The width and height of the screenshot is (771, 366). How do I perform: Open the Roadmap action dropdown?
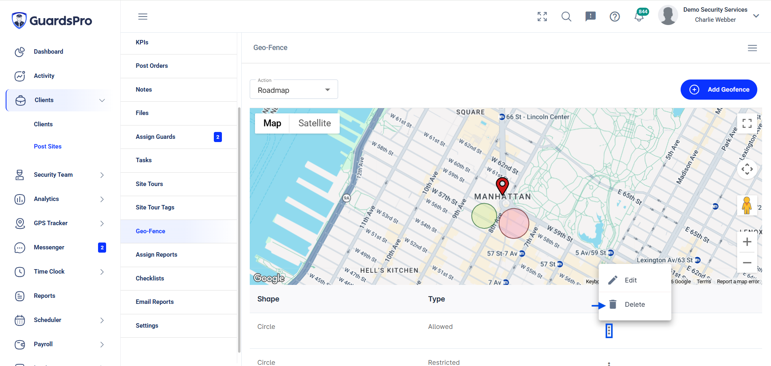[x=294, y=90]
